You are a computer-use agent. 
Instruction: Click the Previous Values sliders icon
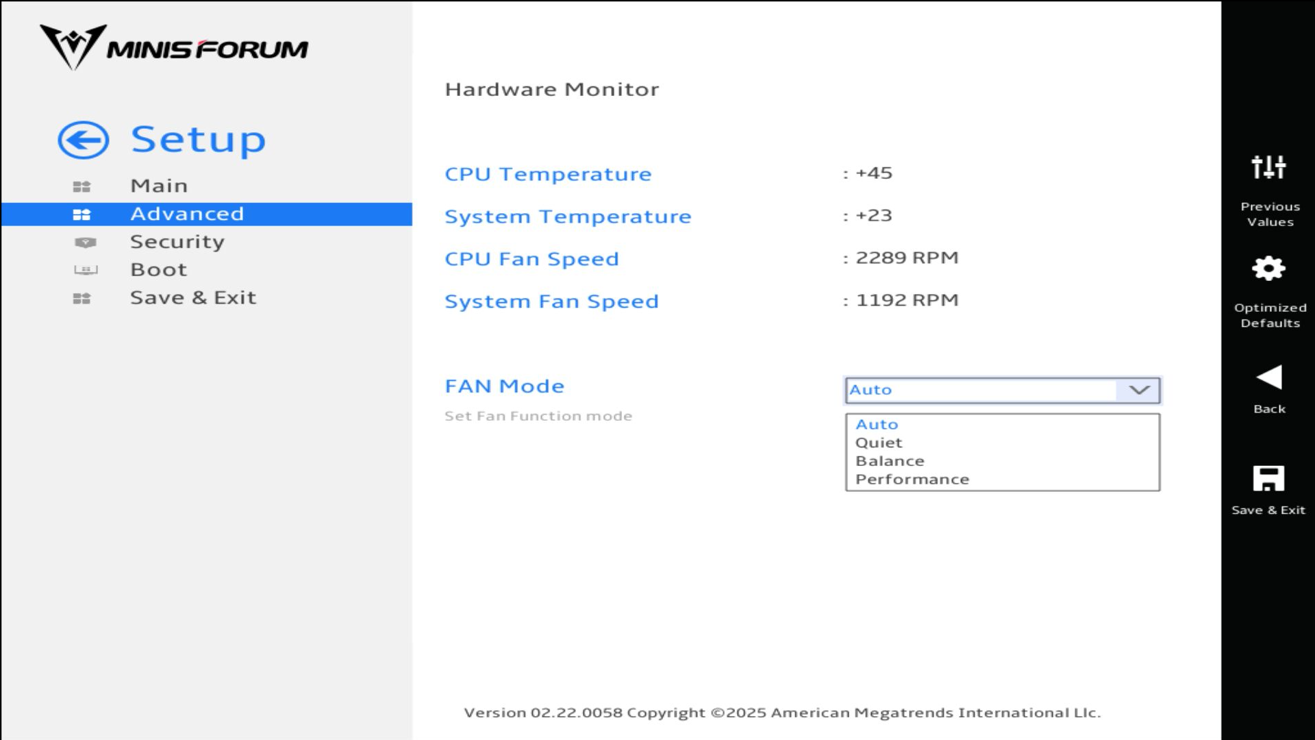(x=1268, y=167)
